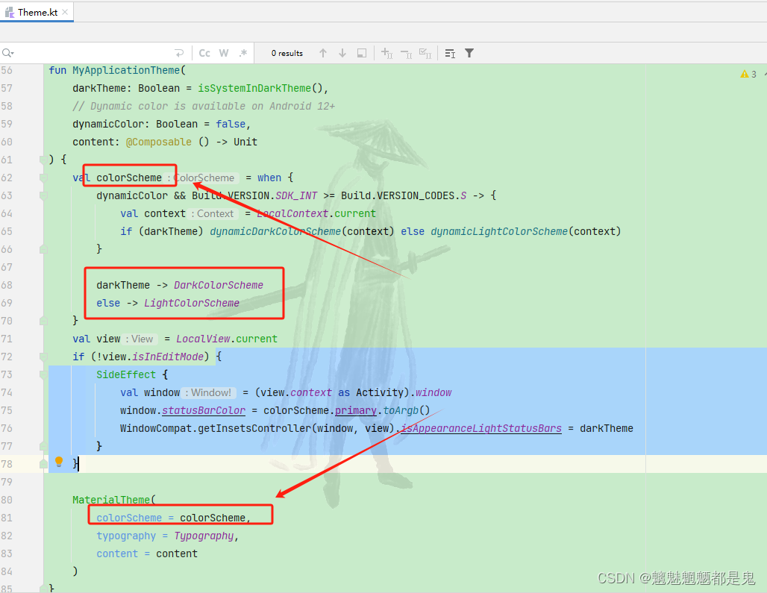Collapse the when block at line 62
Viewport: 767px width, 593px height.
point(43,178)
